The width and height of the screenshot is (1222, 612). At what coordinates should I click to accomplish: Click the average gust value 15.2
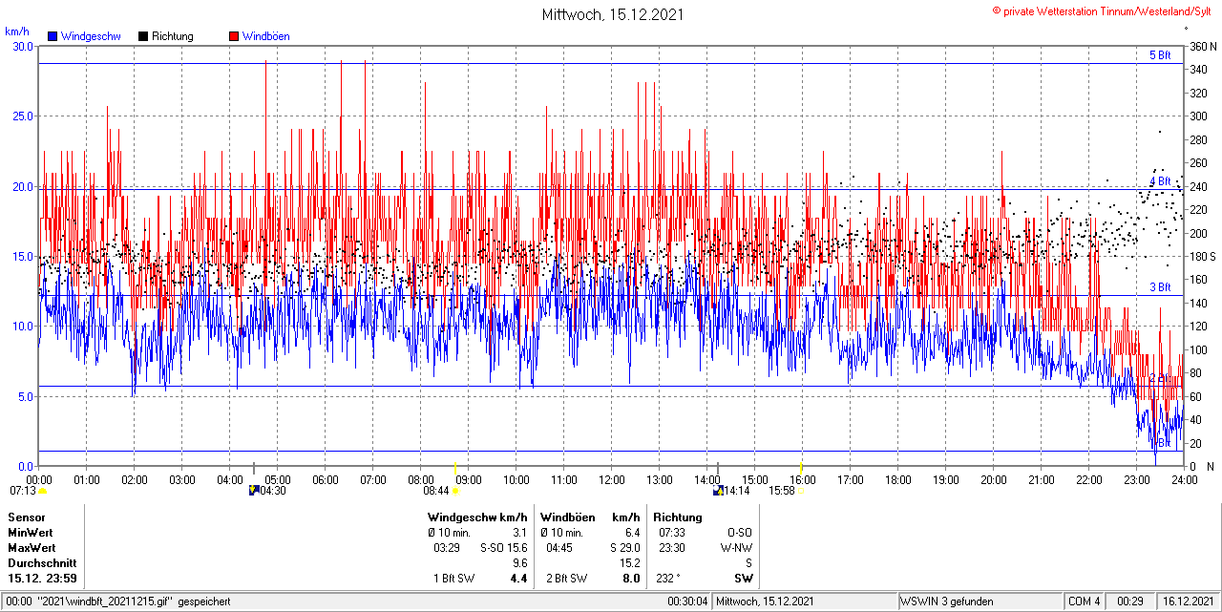(x=630, y=563)
